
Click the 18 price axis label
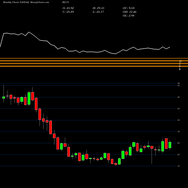tap(179, 166)
